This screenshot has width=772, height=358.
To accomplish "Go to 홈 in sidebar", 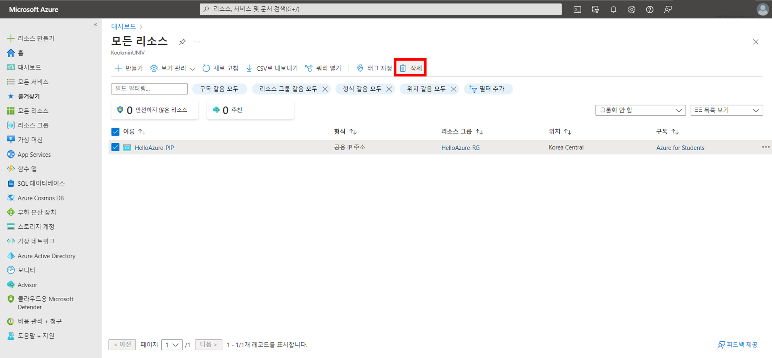I will coord(15,53).
